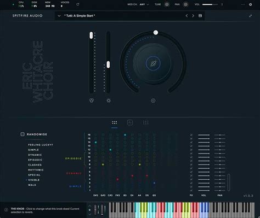Click the blue peg in row 3, G5 column

(154, 183)
